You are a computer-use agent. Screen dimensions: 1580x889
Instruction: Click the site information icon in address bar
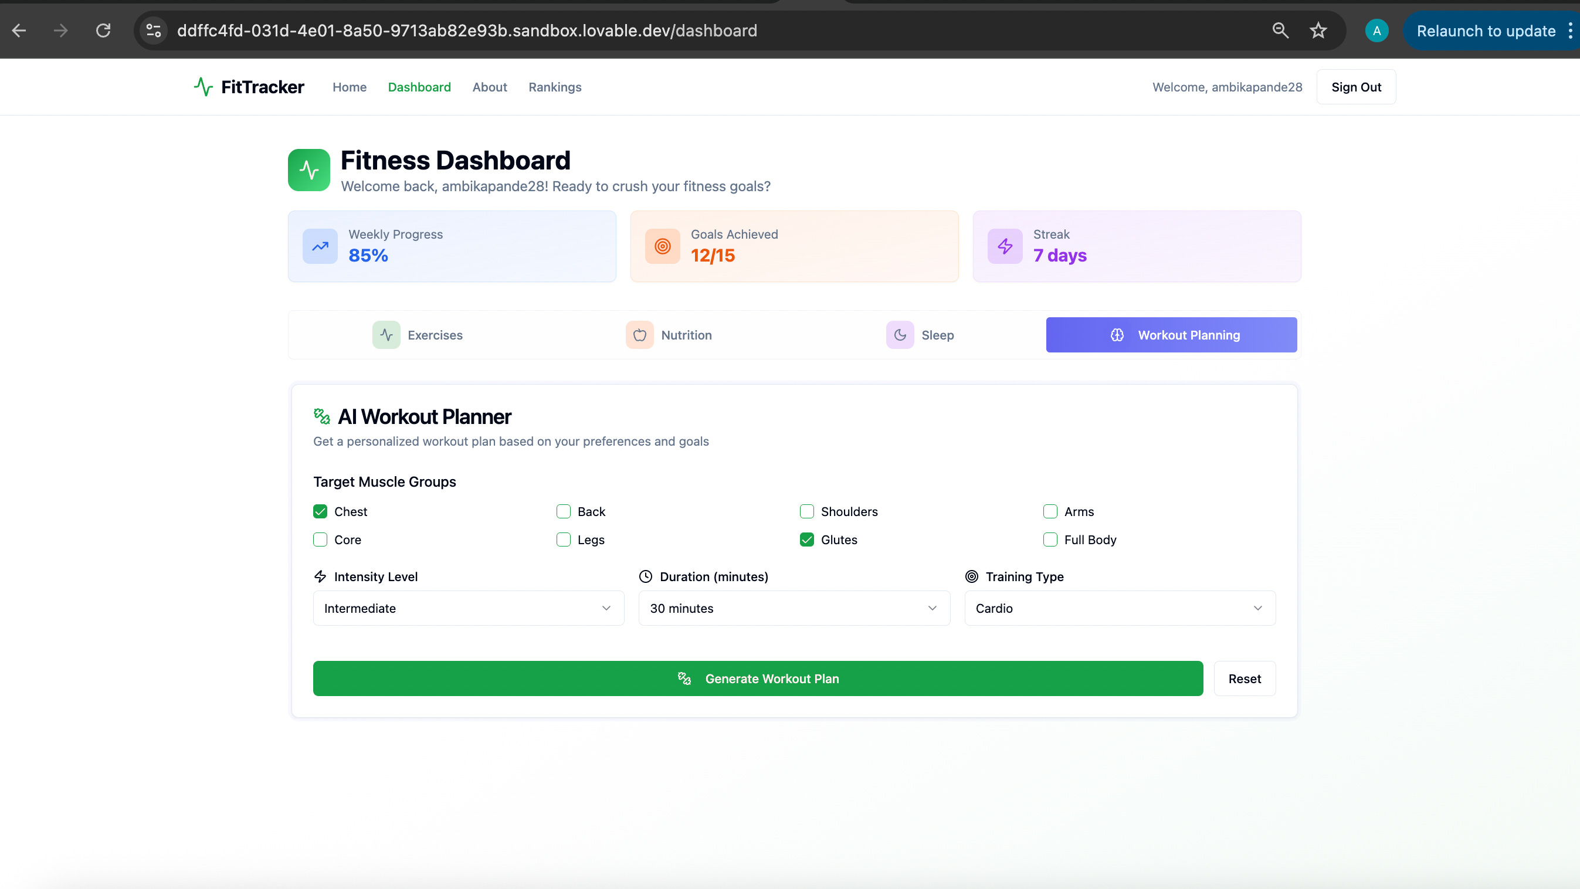(153, 30)
